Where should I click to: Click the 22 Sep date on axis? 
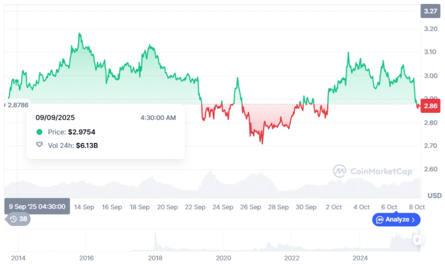[196, 207]
